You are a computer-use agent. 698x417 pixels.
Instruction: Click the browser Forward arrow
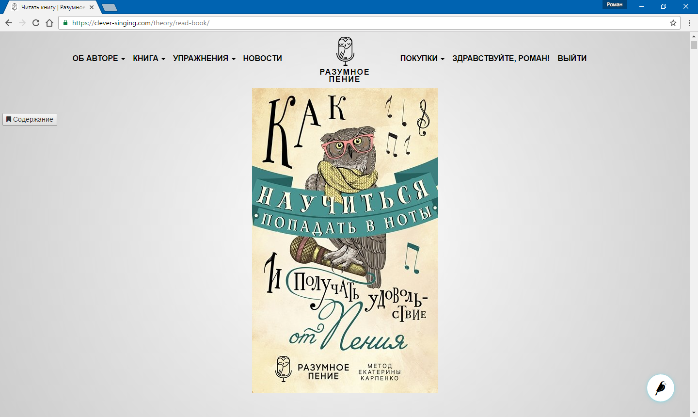pos(22,23)
